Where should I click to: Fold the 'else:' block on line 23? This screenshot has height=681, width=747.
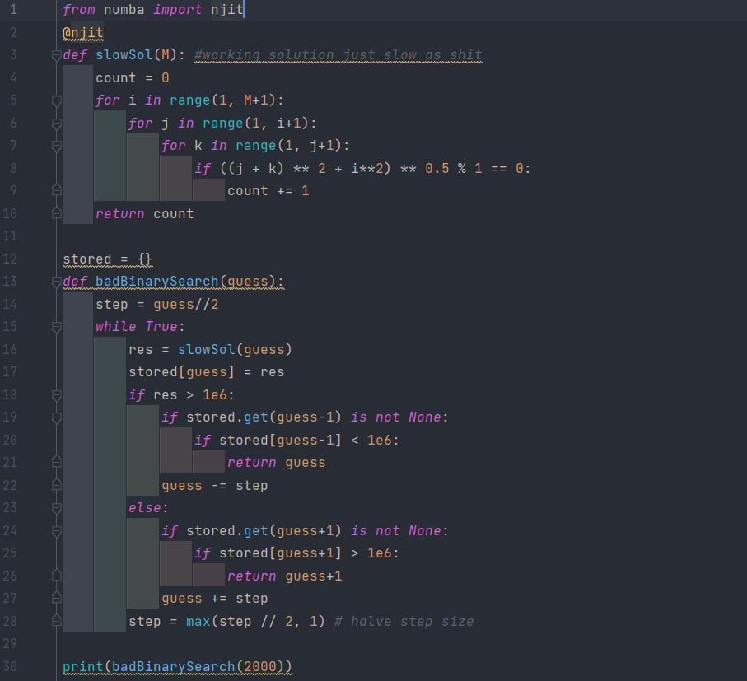click(x=56, y=508)
